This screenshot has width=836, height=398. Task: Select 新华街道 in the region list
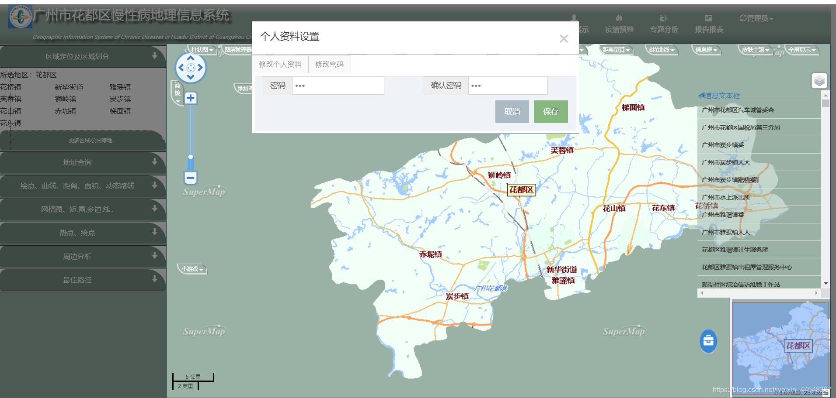(x=69, y=87)
